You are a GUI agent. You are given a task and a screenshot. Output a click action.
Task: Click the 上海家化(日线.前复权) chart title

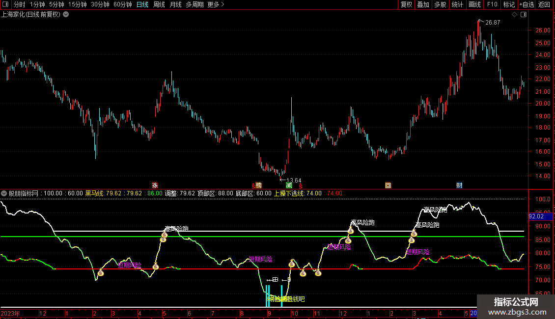[x=31, y=15]
